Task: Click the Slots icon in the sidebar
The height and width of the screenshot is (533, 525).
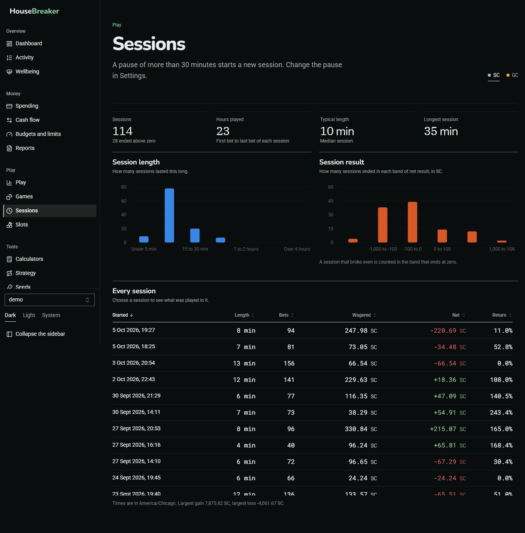Action: click(9, 225)
